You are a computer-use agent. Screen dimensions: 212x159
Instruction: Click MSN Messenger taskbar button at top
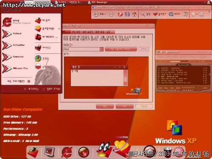point(98,2)
